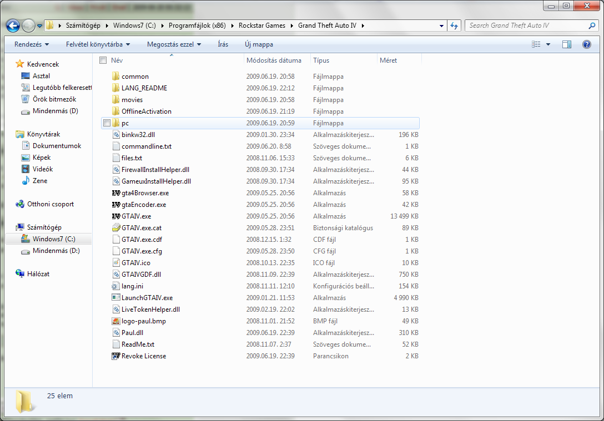
Task: Click the Írás toolbar button
Action: (x=223, y=44)
